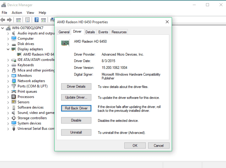Click the Cancel button
Screen dimensions: 226x168
(159, 145)
